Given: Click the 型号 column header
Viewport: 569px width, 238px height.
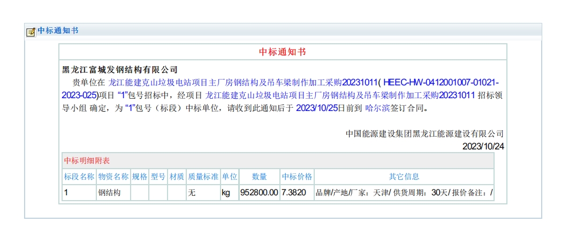Looking at the screenshot, I should (158, 177).
